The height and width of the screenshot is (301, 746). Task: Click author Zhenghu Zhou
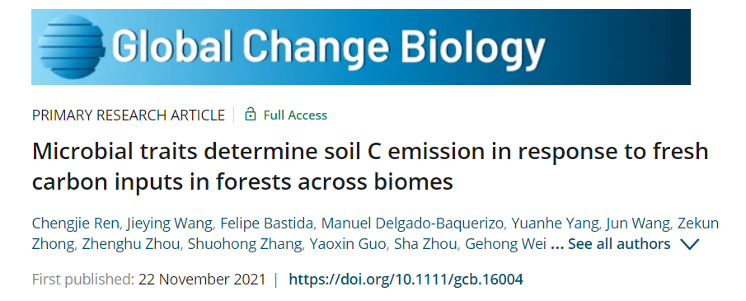(x=131, y=244)
